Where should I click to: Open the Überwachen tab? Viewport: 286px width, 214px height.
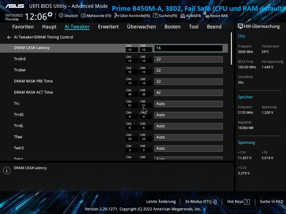[142, 27]
